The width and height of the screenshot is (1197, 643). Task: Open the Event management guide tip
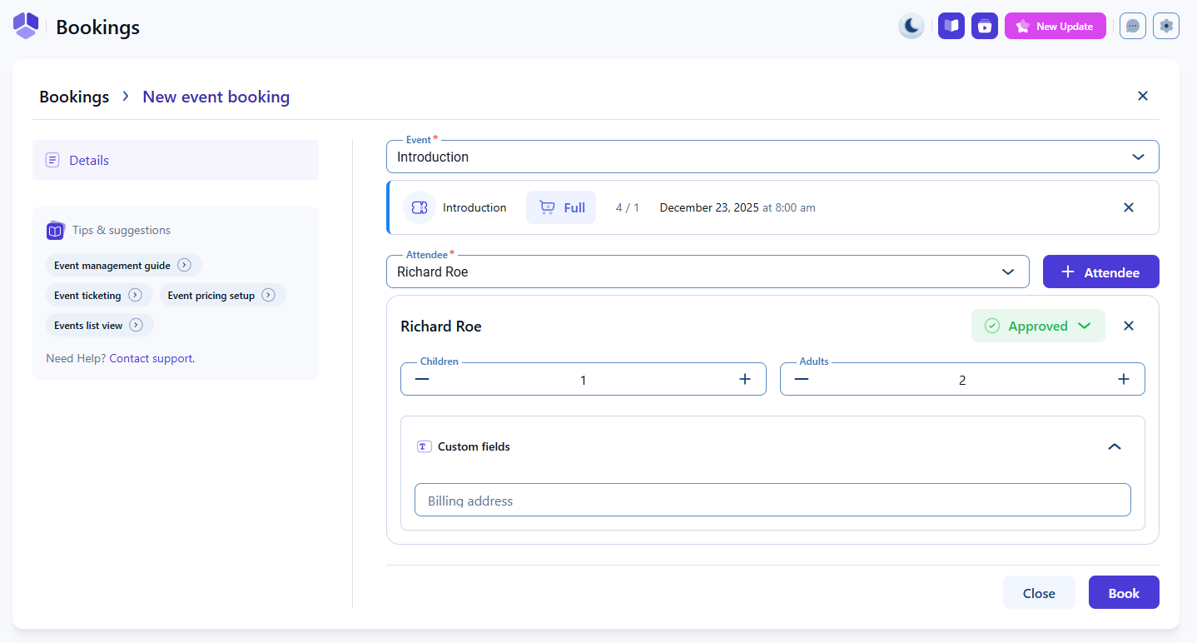pos(123,266)
